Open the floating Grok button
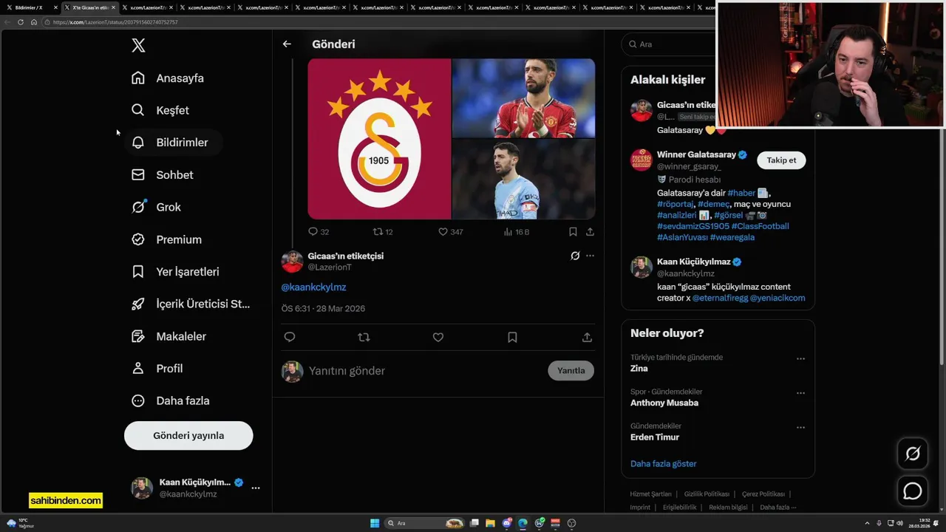Image resolution: width=946 pixels, height=532 pixels. 913,454
